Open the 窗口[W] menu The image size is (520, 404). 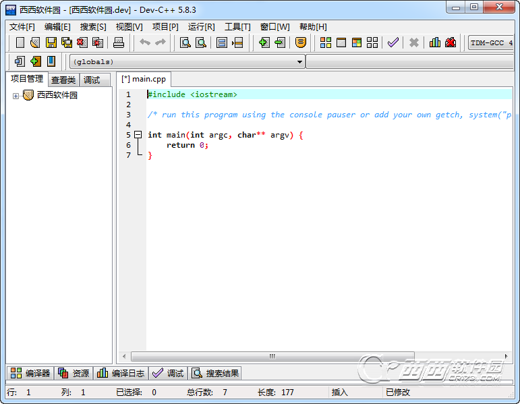pos(275,27)
